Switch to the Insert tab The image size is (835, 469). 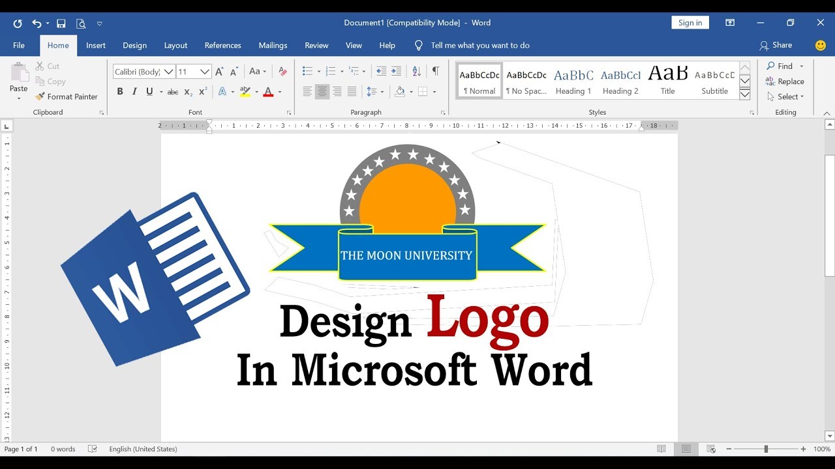(x=96, y=46)
